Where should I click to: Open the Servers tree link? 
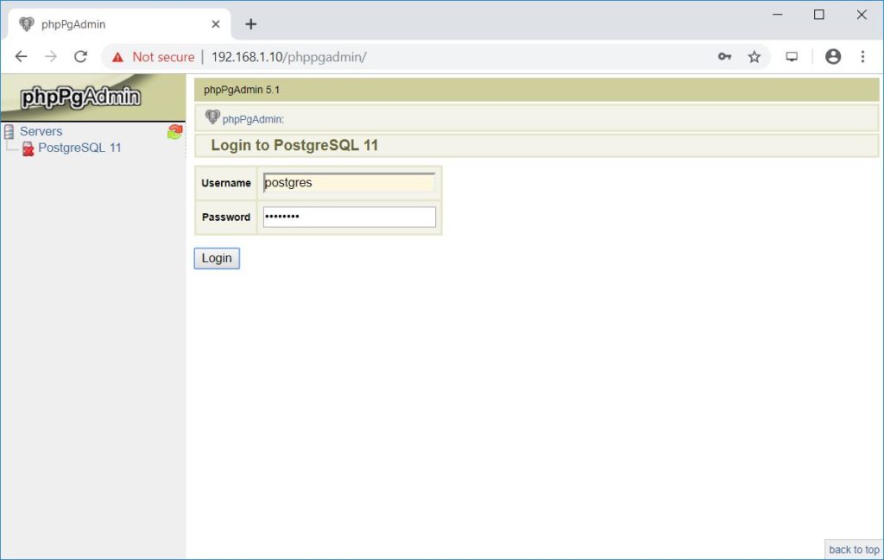click(x=41, y=131)
